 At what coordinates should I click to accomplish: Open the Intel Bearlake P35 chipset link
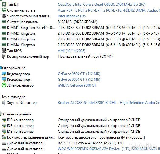click(x=72, y=16)
